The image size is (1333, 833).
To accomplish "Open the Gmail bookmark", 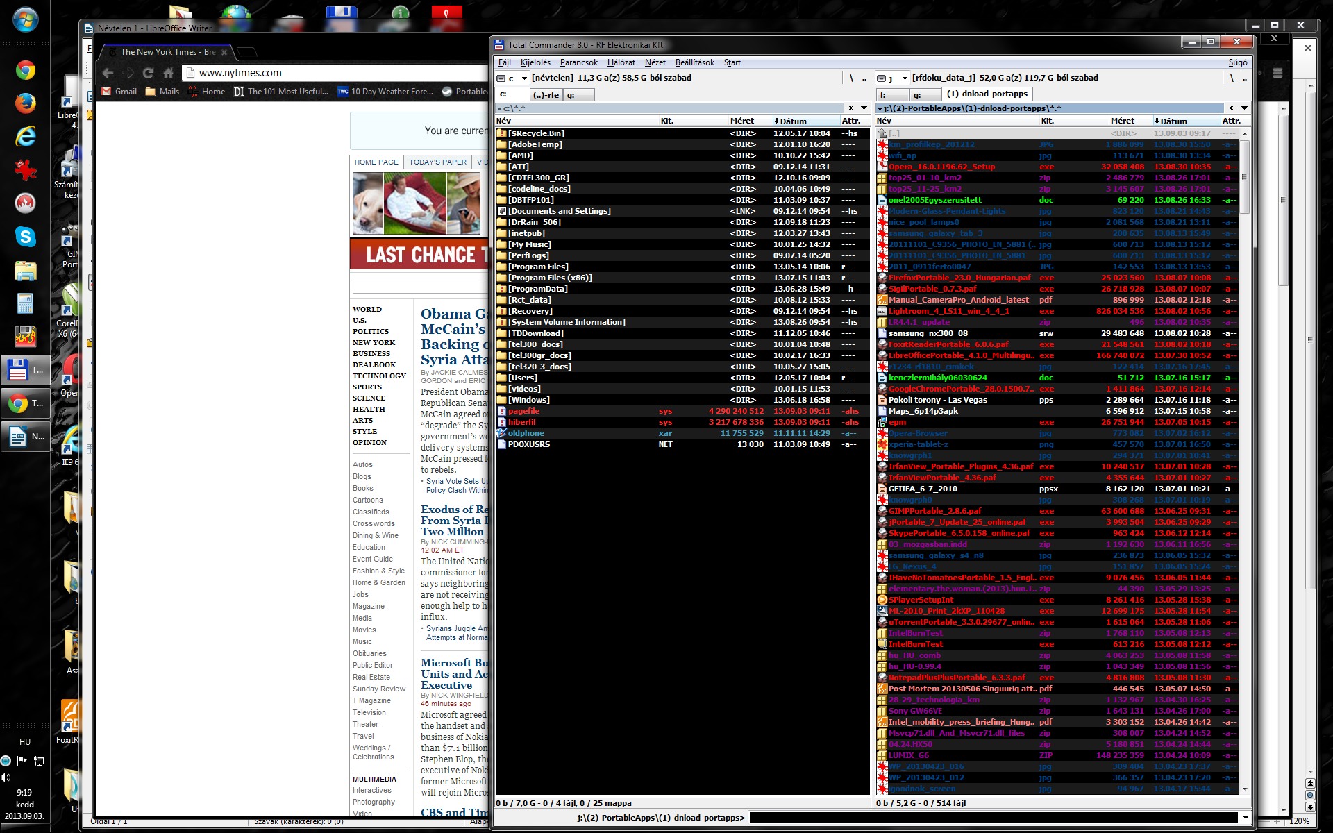I will [x=119, y=92].
